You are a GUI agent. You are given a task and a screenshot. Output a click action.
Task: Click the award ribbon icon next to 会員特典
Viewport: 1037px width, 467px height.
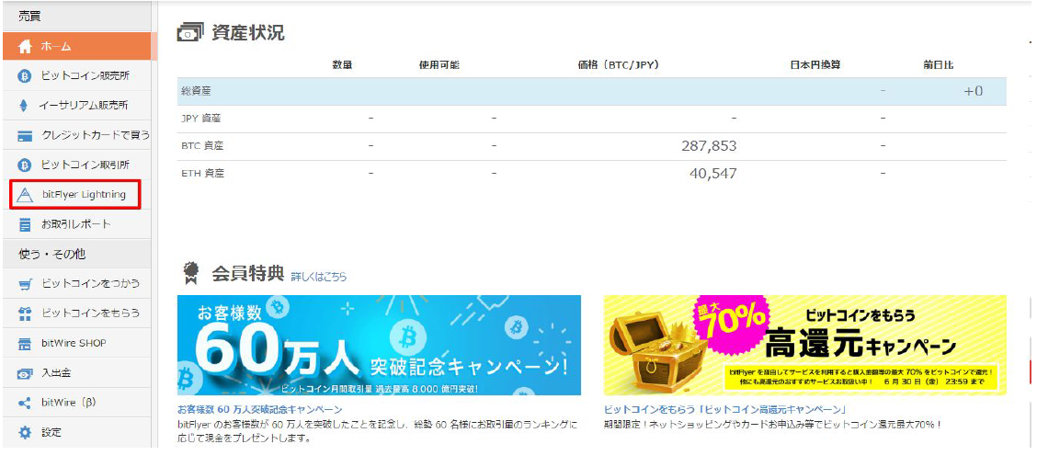click(x=192, y=273)
